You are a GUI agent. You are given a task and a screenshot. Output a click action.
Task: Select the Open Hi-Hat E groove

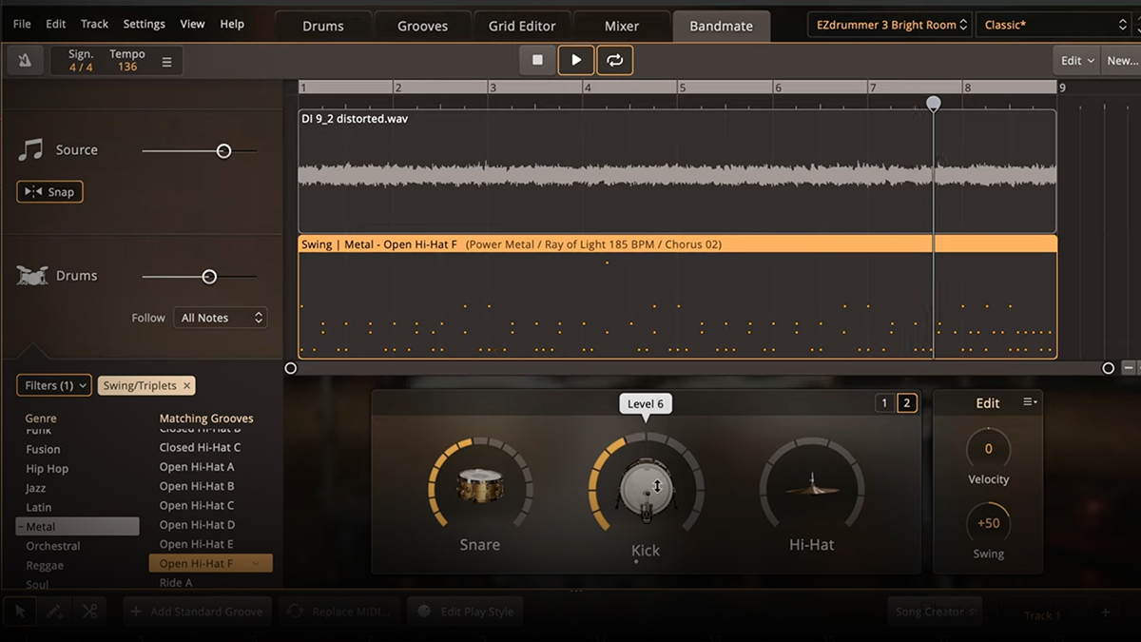click(x=197, y=544)
